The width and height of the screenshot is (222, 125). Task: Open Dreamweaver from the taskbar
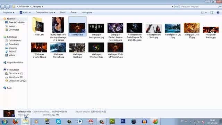[112, 122]
